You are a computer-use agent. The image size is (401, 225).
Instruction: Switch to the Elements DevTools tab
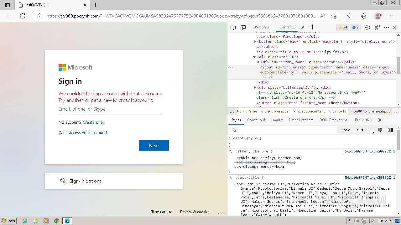pos(287,27)
